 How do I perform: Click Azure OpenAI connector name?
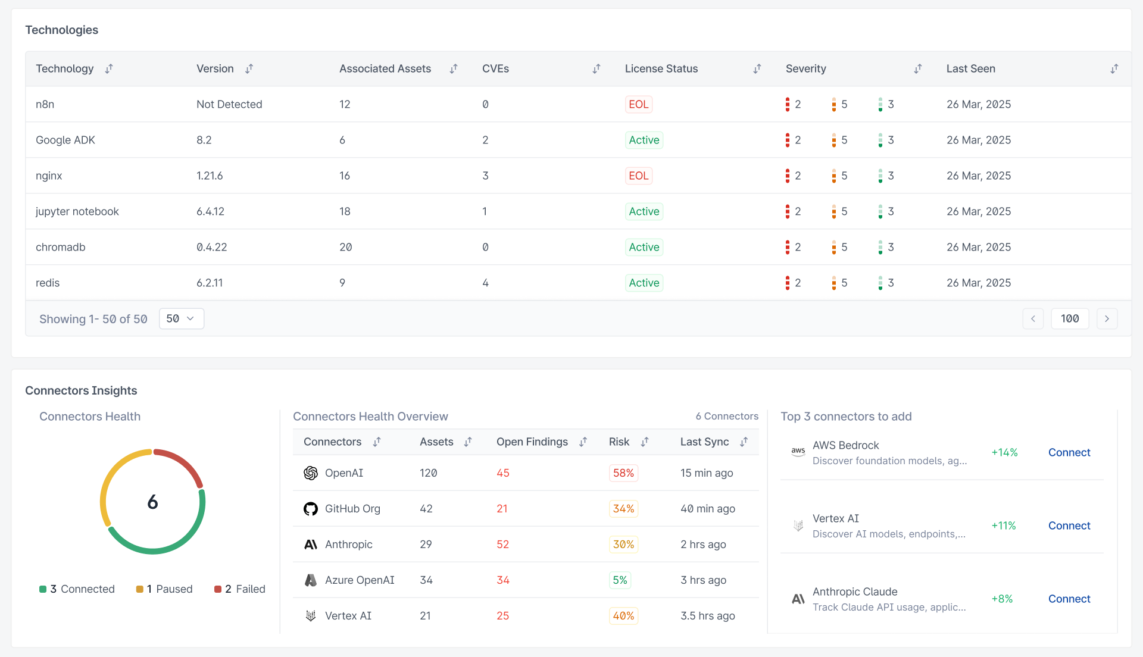[360, 580]
